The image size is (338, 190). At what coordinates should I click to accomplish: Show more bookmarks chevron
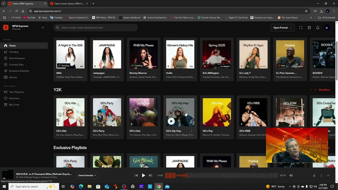[311, 18]
